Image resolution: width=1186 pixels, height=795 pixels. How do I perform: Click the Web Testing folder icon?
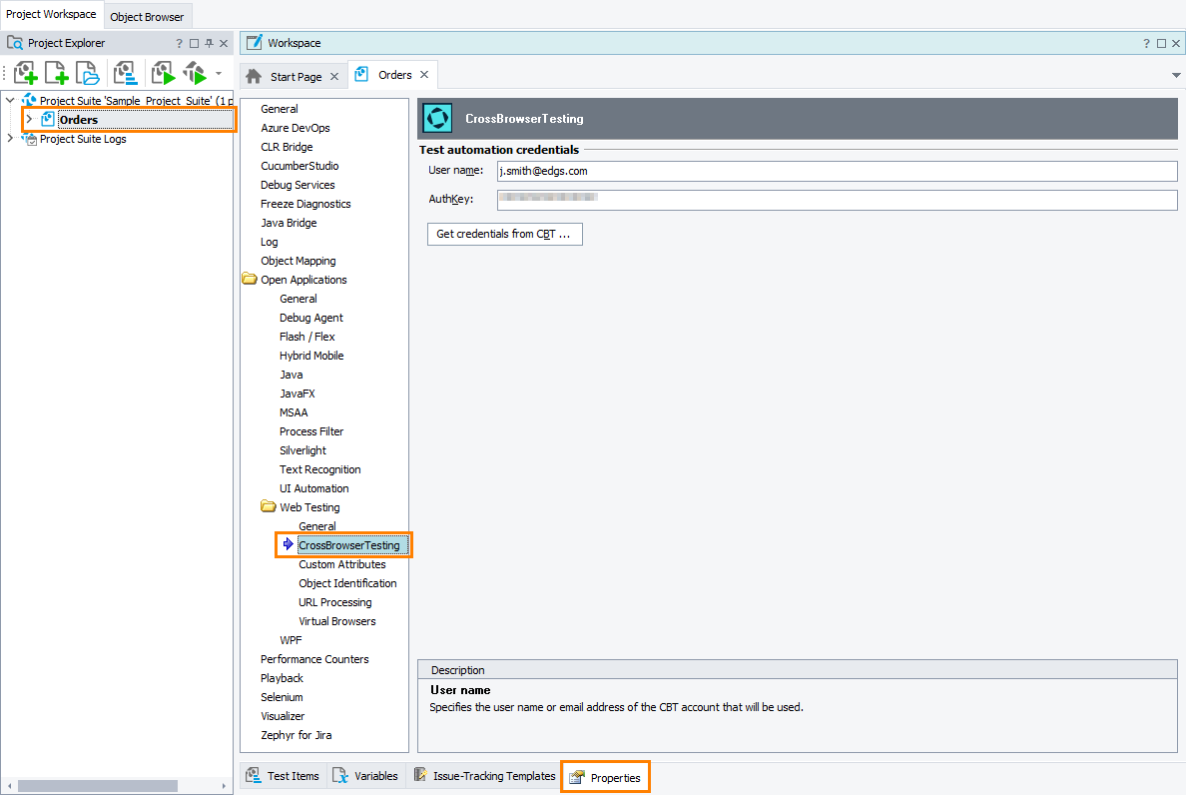click(269, 506)
